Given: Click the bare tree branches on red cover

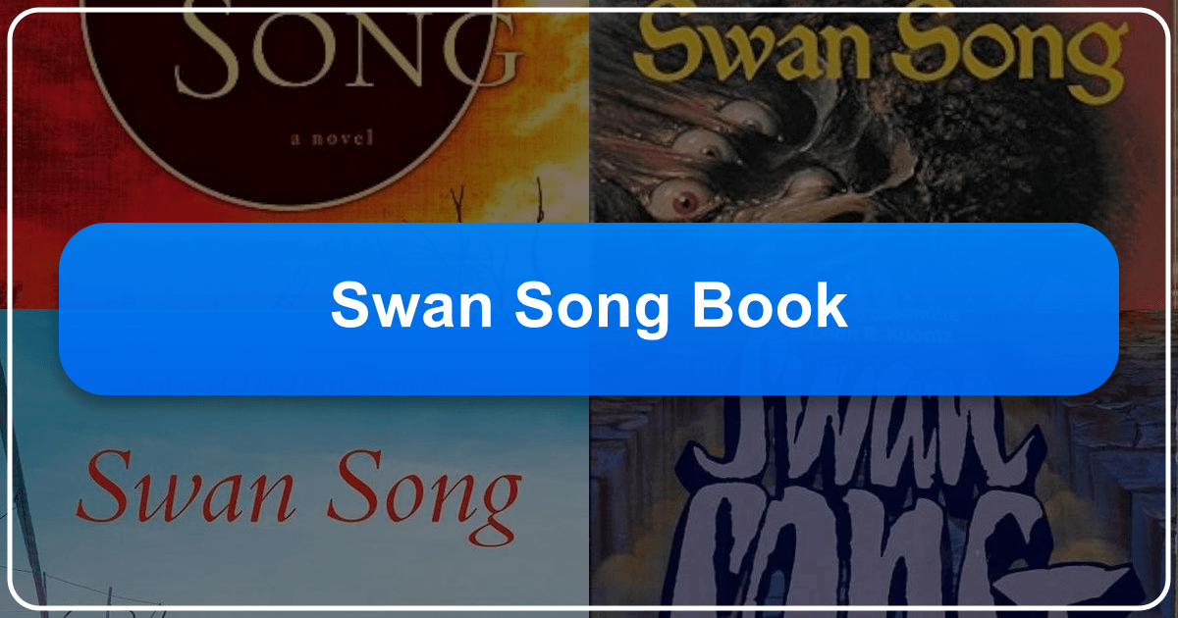Looking at the screenshot, I should click(491, 201).
